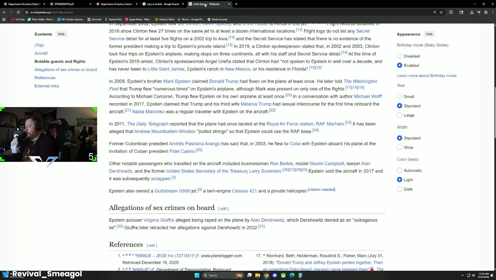Open the Chrome three-dot menu

tap(492, 12)
